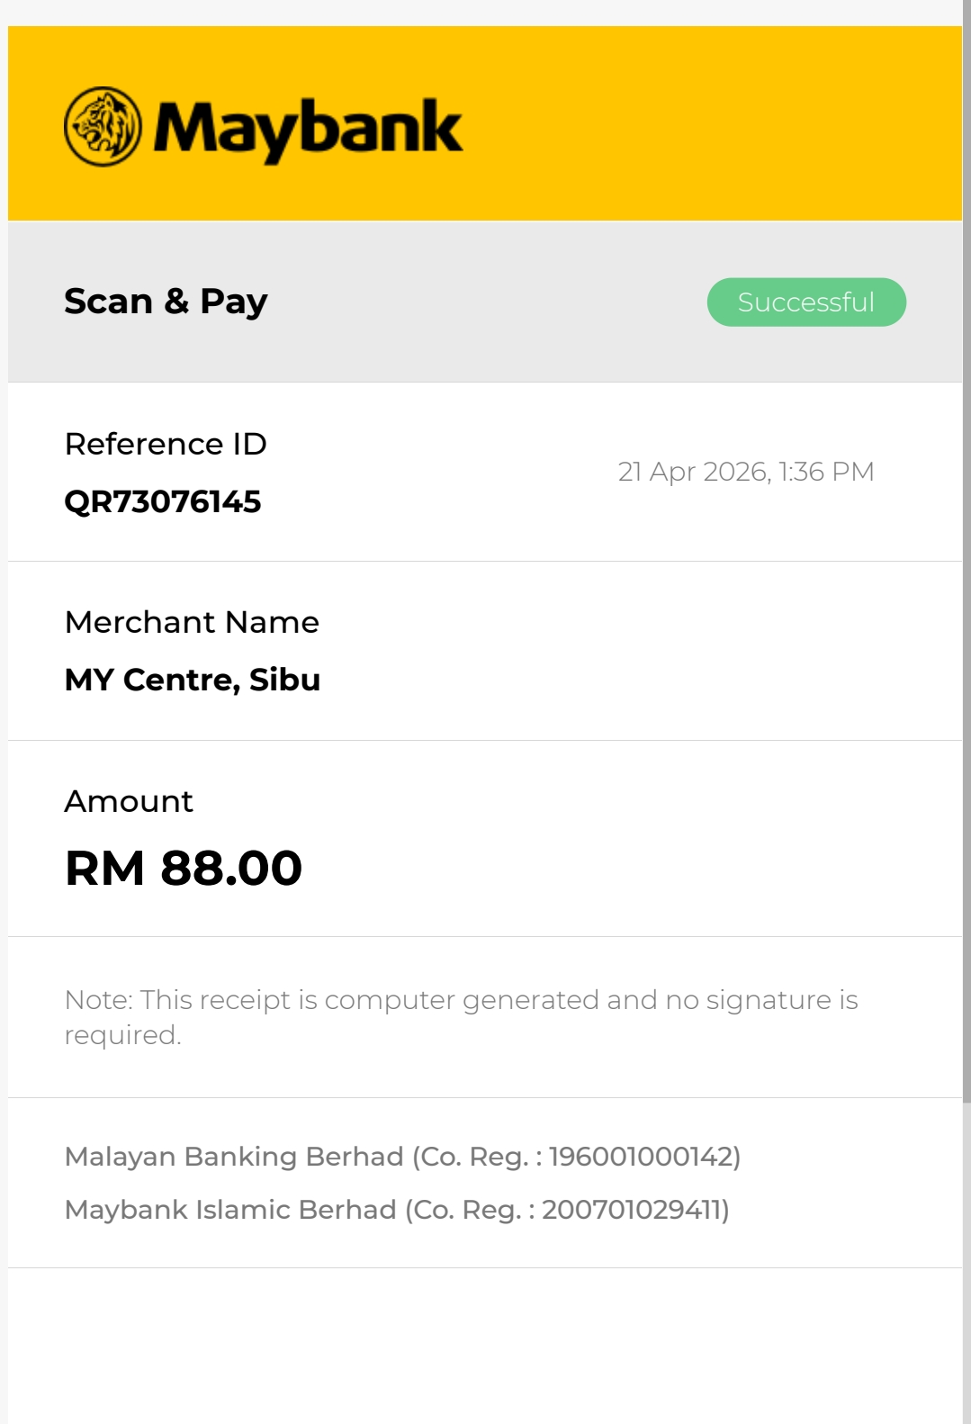Click the Malayan Banking Berhad line

pyautogui.click(x=401, y=1157)
